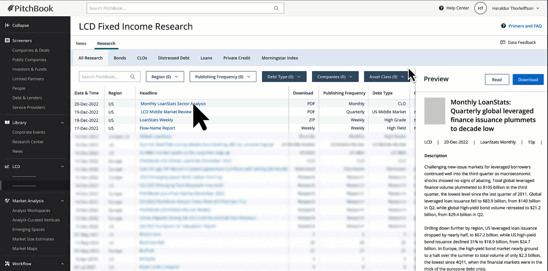Collapse the Market Analysis section chevron
Viewport: 548px width, 271px height.
(62, 201)
